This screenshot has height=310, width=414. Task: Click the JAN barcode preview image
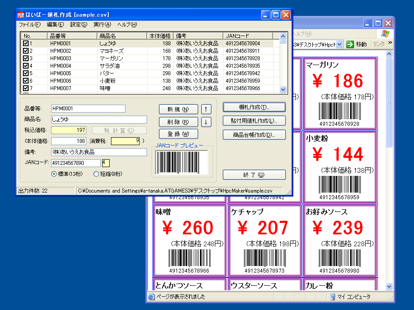(x=181, y=163)
